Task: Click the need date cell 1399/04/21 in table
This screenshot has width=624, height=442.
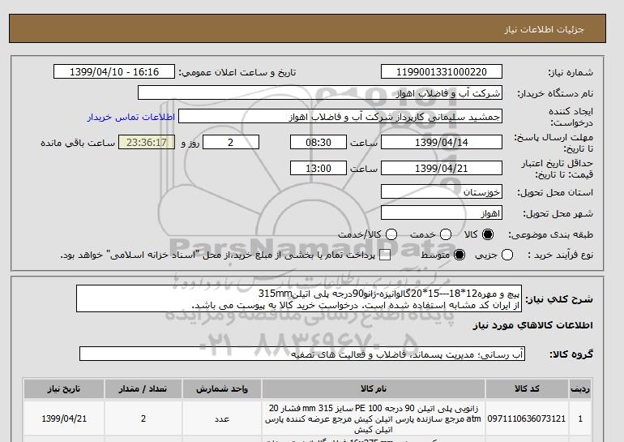Action: 64,418
